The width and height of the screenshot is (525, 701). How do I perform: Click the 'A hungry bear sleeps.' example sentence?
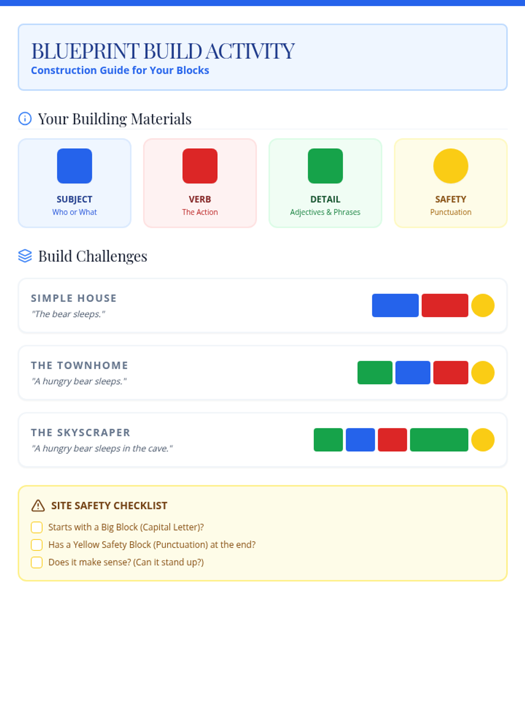(x=79, y=381)
